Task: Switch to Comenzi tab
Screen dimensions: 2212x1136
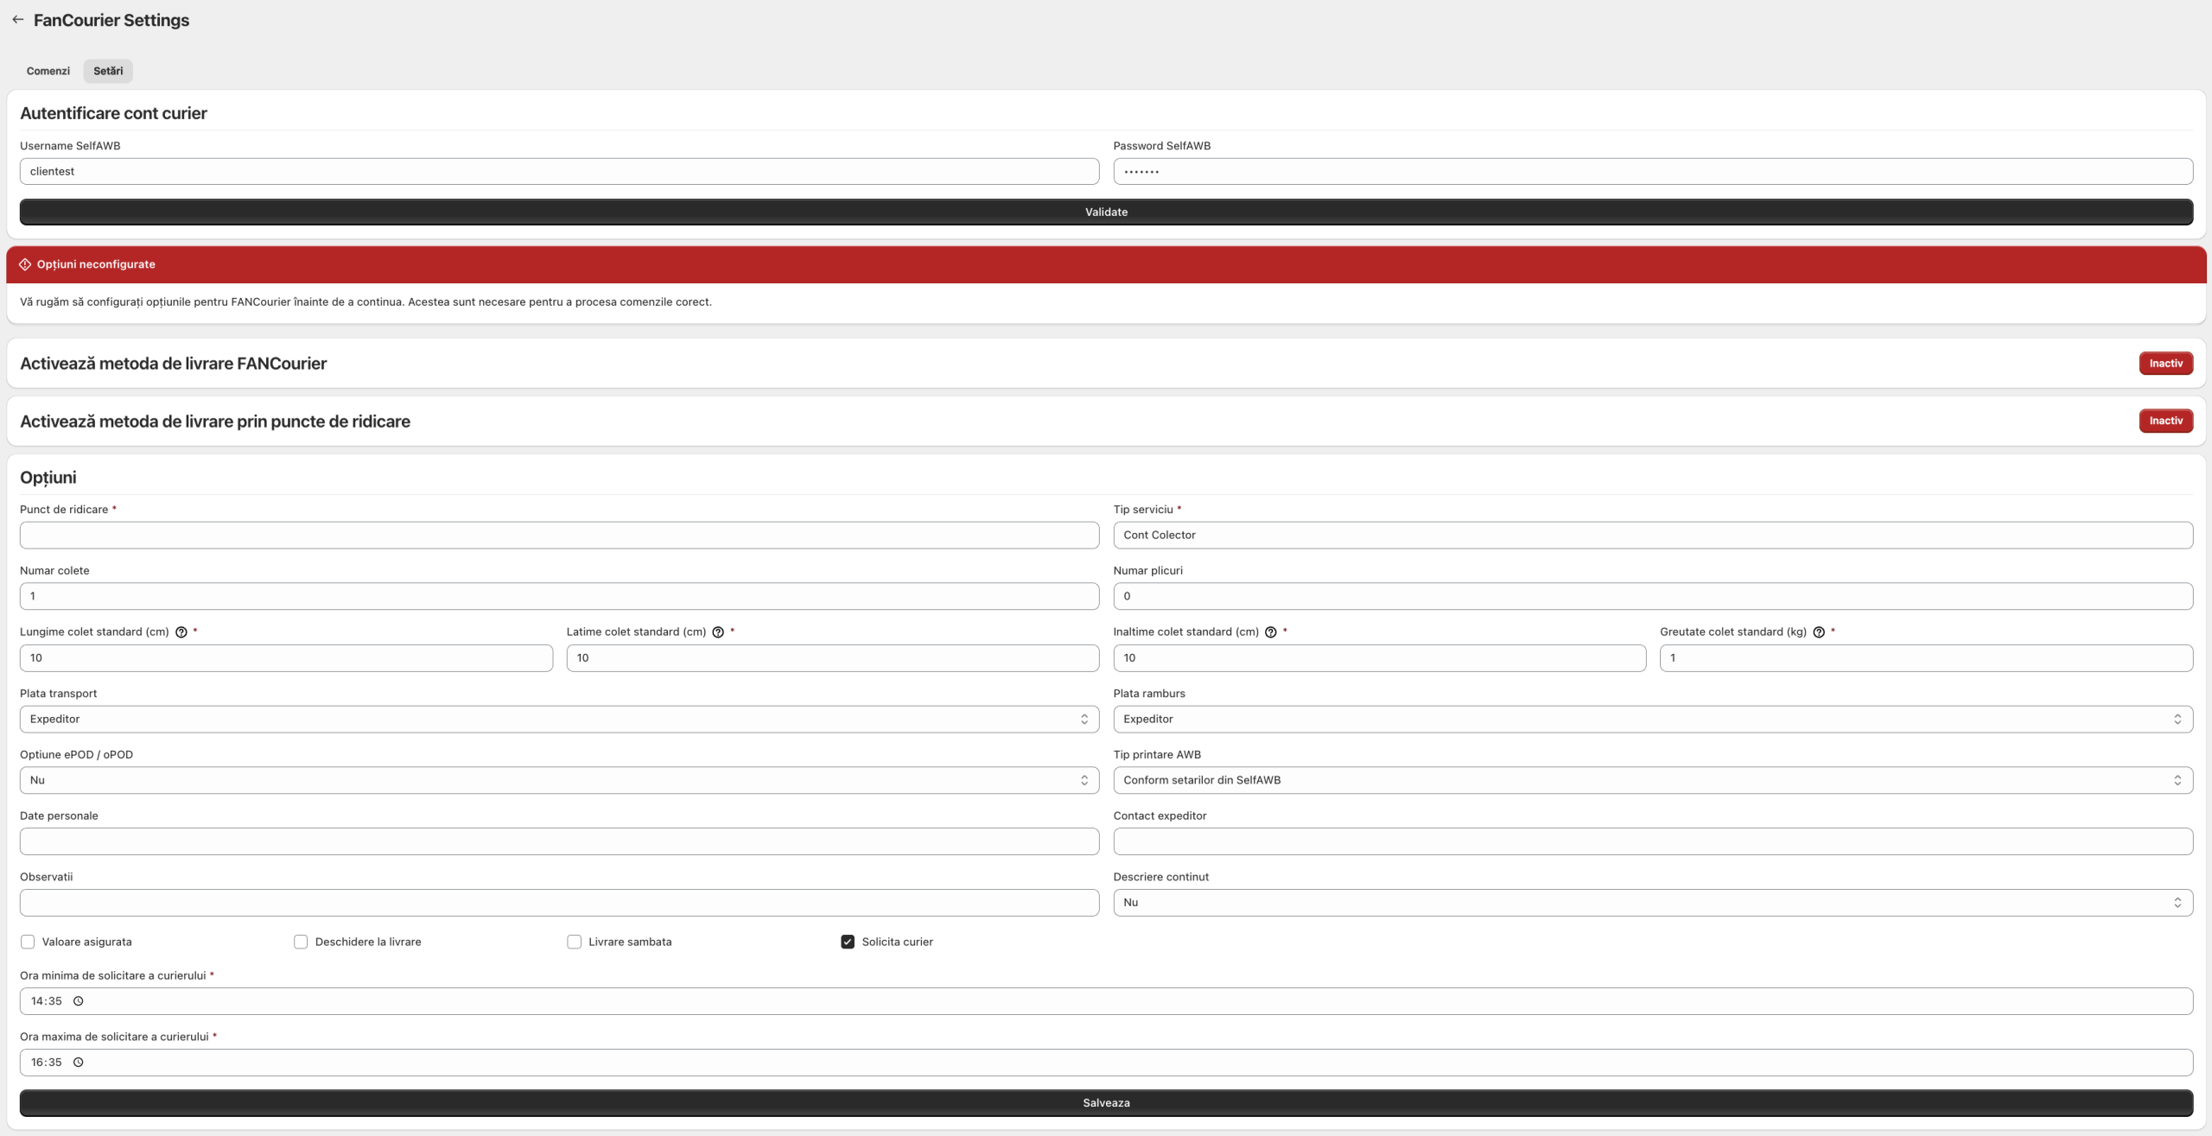Action: click(x=48, y=71)
